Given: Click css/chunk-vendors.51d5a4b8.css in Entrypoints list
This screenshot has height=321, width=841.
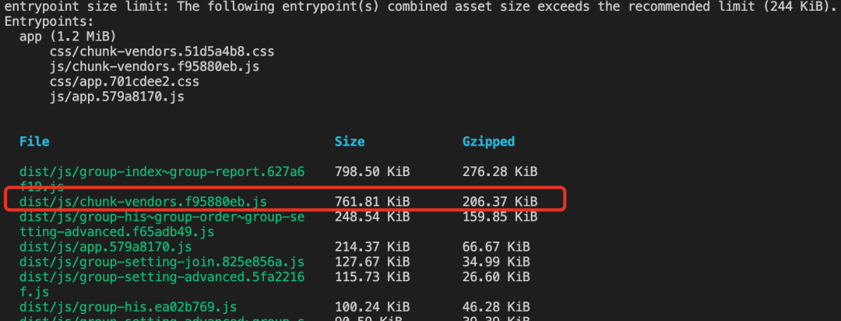Looking at the screenshot, I should click(161, 51).
